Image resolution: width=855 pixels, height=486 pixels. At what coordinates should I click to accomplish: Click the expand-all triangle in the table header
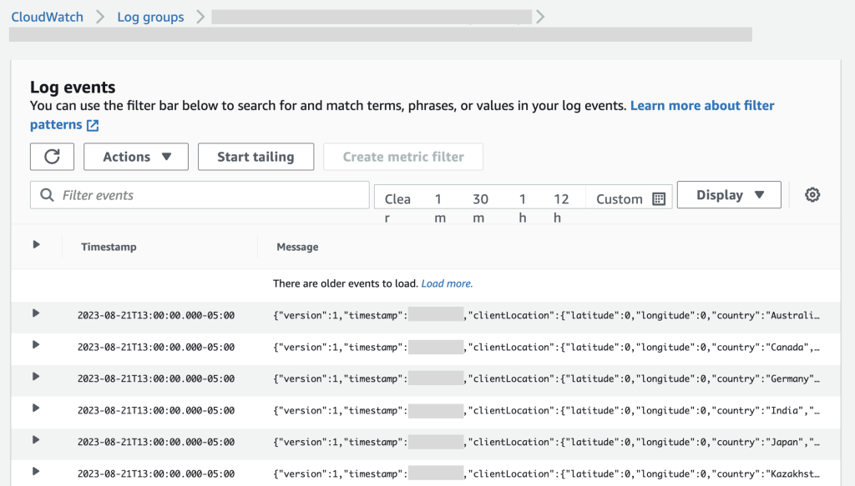(x=35, y=243)
